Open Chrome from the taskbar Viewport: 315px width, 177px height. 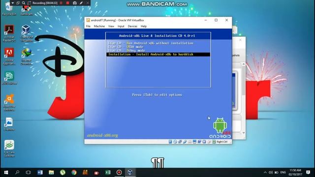click(x=74, y=173)
